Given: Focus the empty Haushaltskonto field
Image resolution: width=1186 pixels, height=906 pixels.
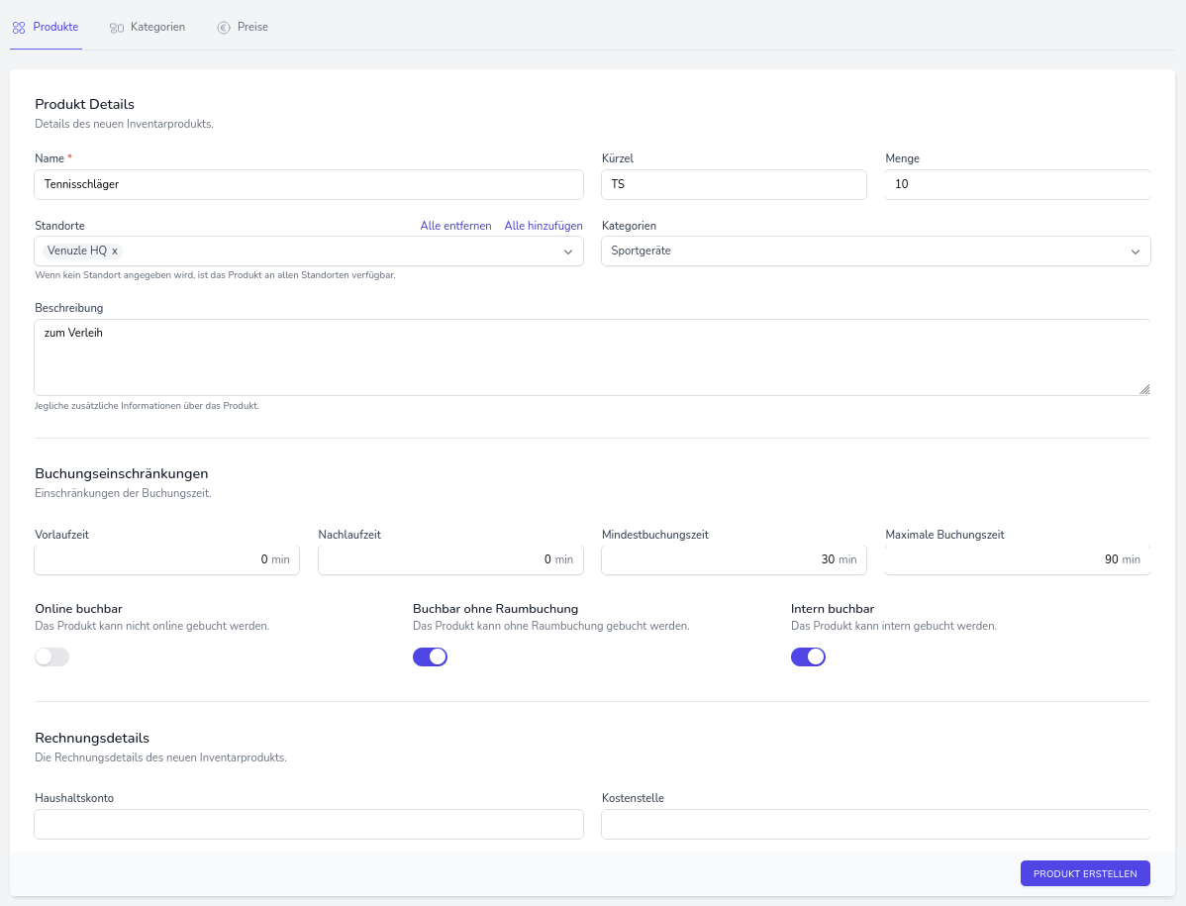Looking at the screenshot, I should 309,824.
